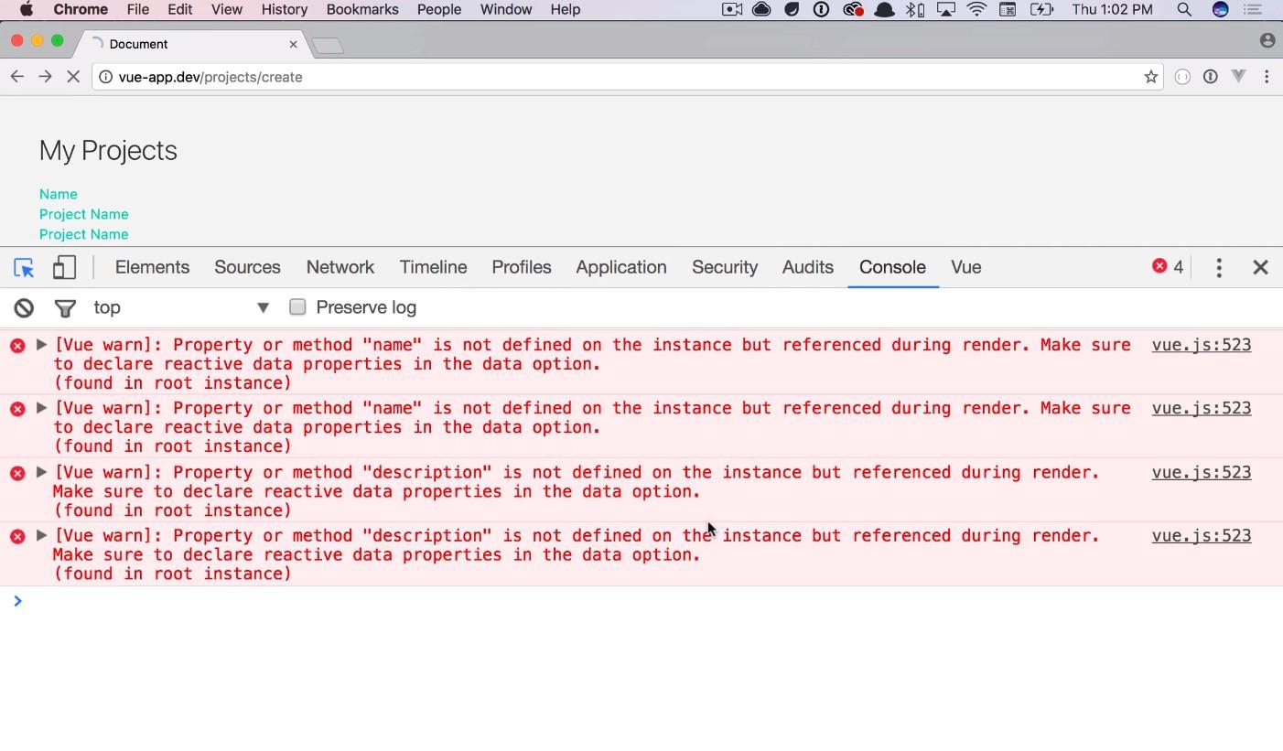Enable the Preserve log checkbox

[x=297, y=307]
